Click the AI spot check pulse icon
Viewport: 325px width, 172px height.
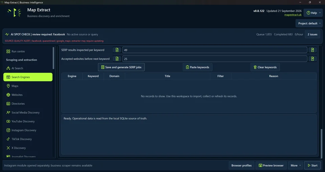[x=7, y=34]
